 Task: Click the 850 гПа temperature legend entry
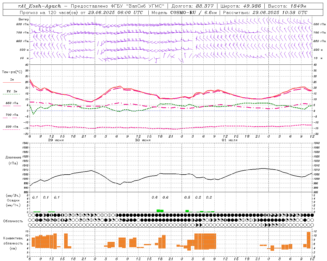pos(12,103)
